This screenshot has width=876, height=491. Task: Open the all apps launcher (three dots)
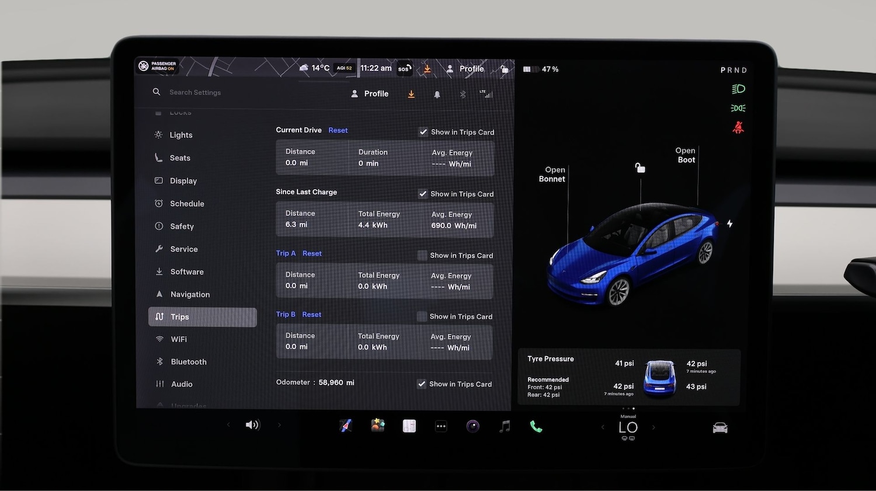click(x=441, y=426)
